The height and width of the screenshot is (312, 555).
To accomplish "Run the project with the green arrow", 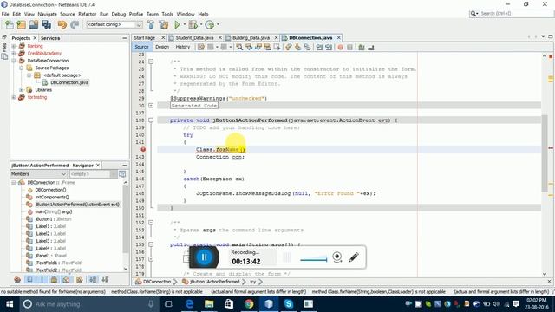I will click(177, 24).
